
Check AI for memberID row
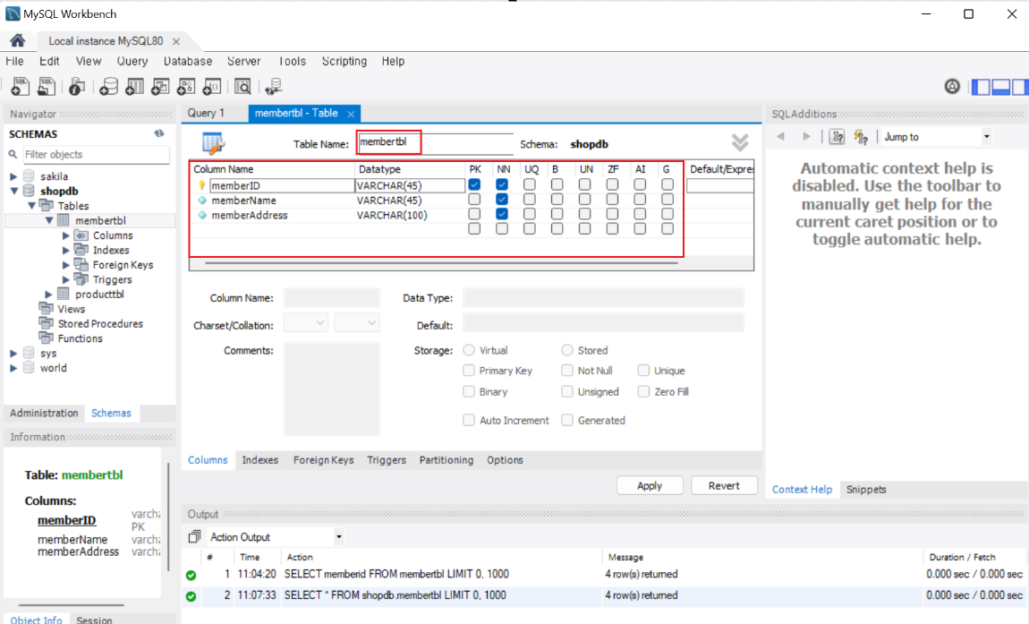point(640,185)
